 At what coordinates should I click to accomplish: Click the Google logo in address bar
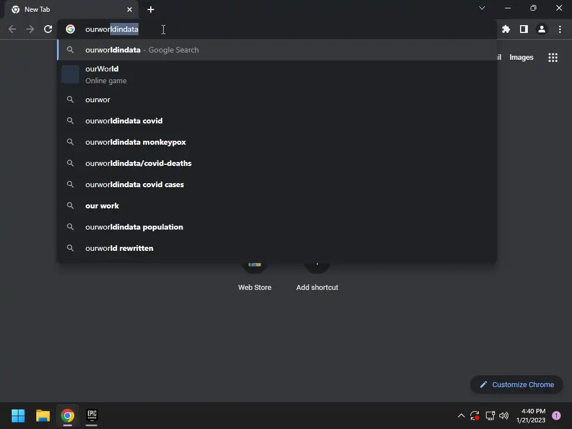coord(70,29)
